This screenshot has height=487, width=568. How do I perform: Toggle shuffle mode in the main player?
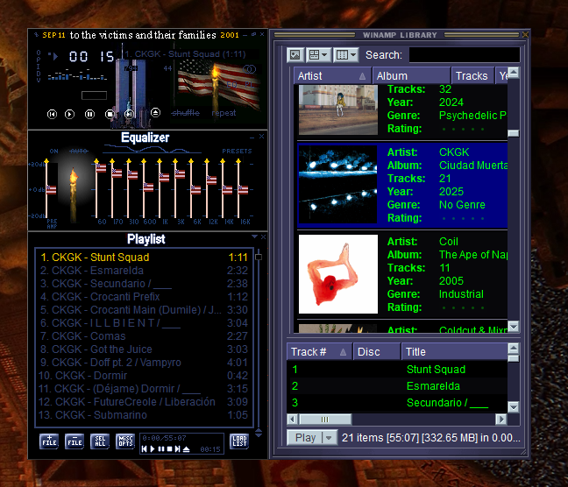click(x=186, y=113)
